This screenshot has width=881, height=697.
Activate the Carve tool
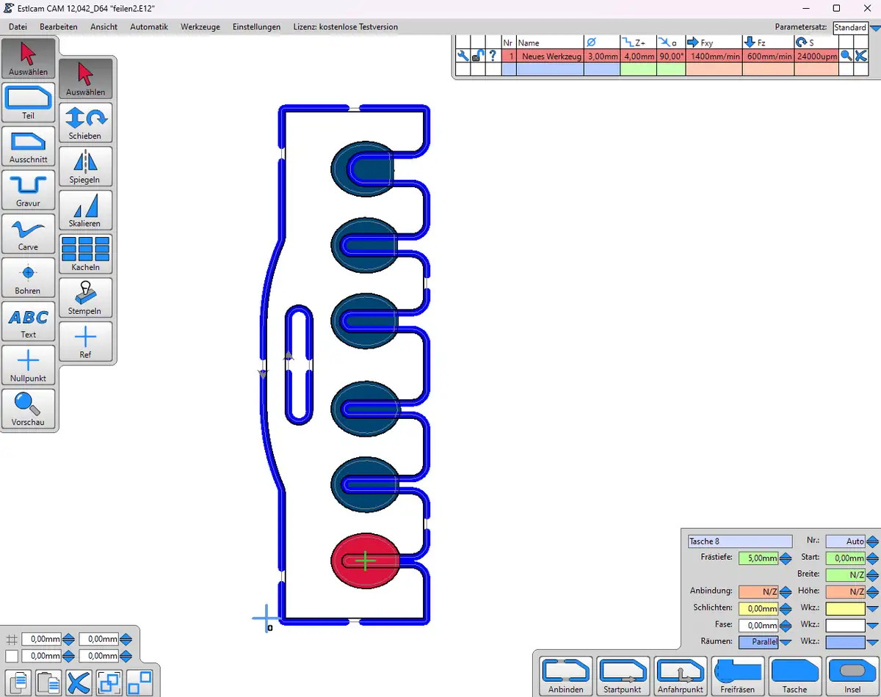tap(28, 233)
